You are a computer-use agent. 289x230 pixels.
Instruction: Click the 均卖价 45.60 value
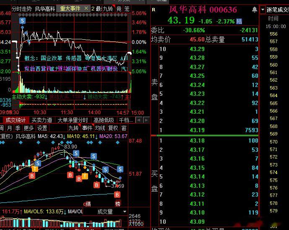tap(197, 39)
